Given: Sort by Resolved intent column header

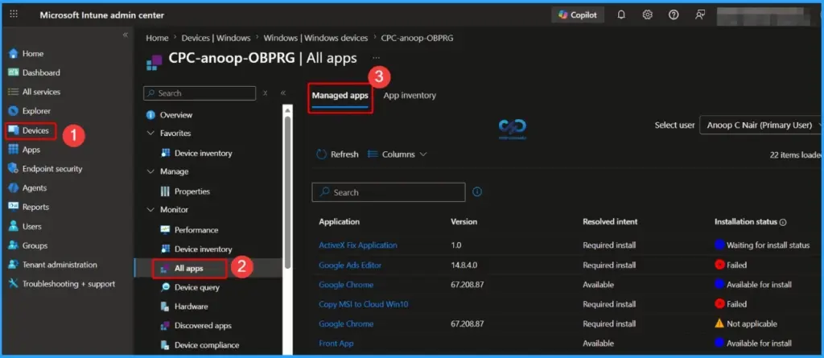Looking at the screenshot, I should [610, 222].
